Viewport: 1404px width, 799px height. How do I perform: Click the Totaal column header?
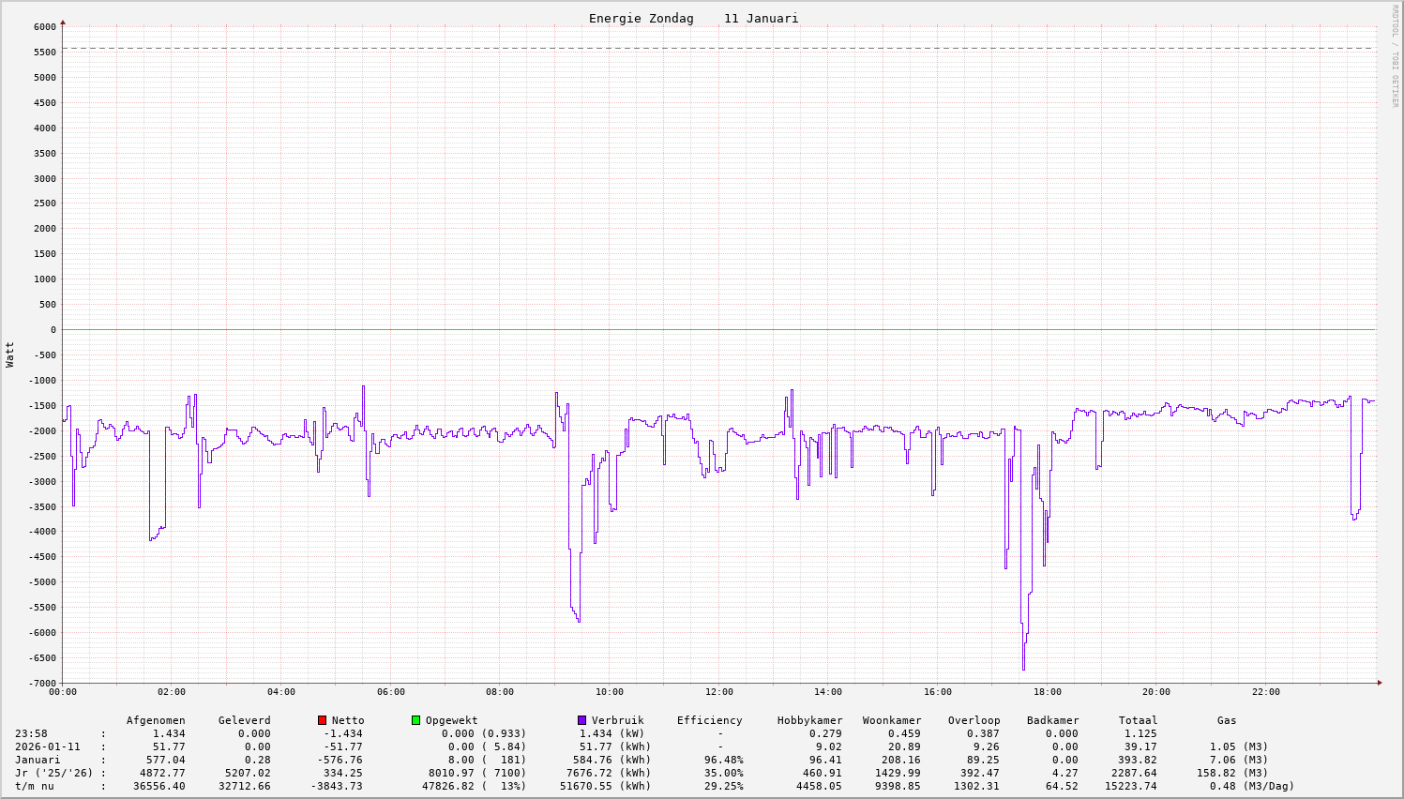(1138, 721)
